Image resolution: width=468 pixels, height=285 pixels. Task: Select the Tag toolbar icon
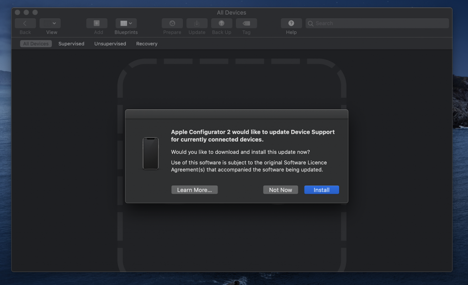[x=246, y=23]
